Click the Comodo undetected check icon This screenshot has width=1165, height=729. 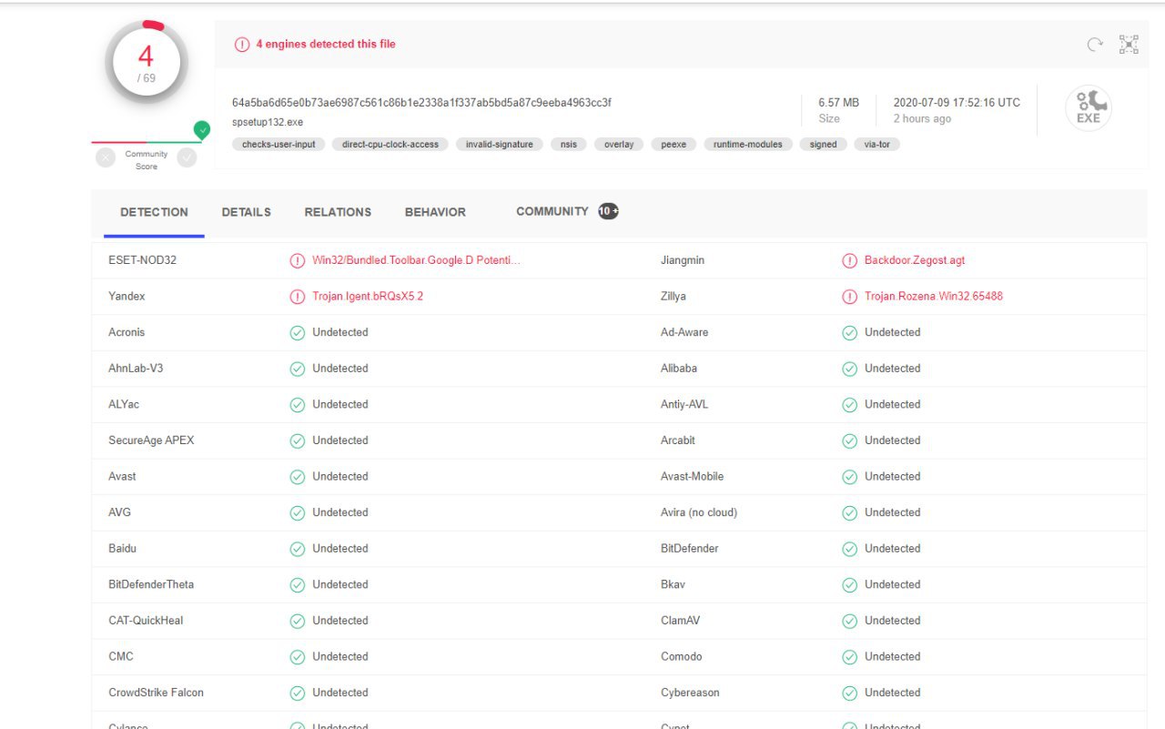point(849,657)
